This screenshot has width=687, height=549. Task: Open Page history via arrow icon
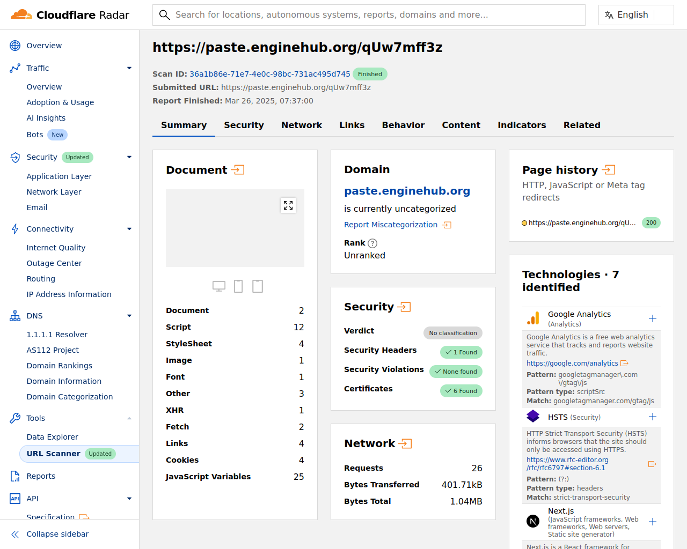[609, 170]
